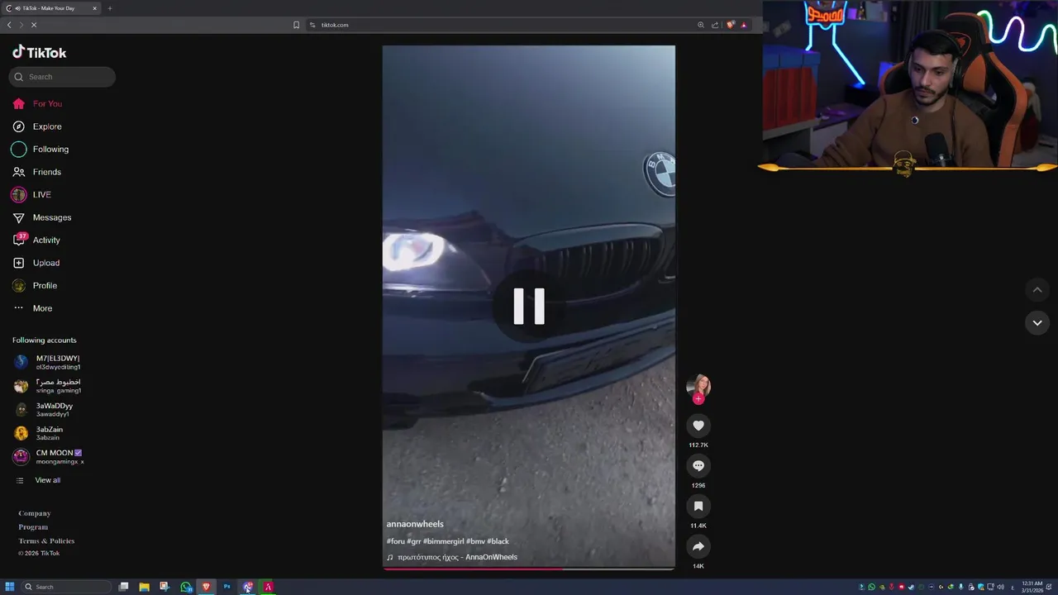The width and height of the screenshot is (1058, 595).
Task: Open File Explorer from taskbar
Action: click(144, 587)
